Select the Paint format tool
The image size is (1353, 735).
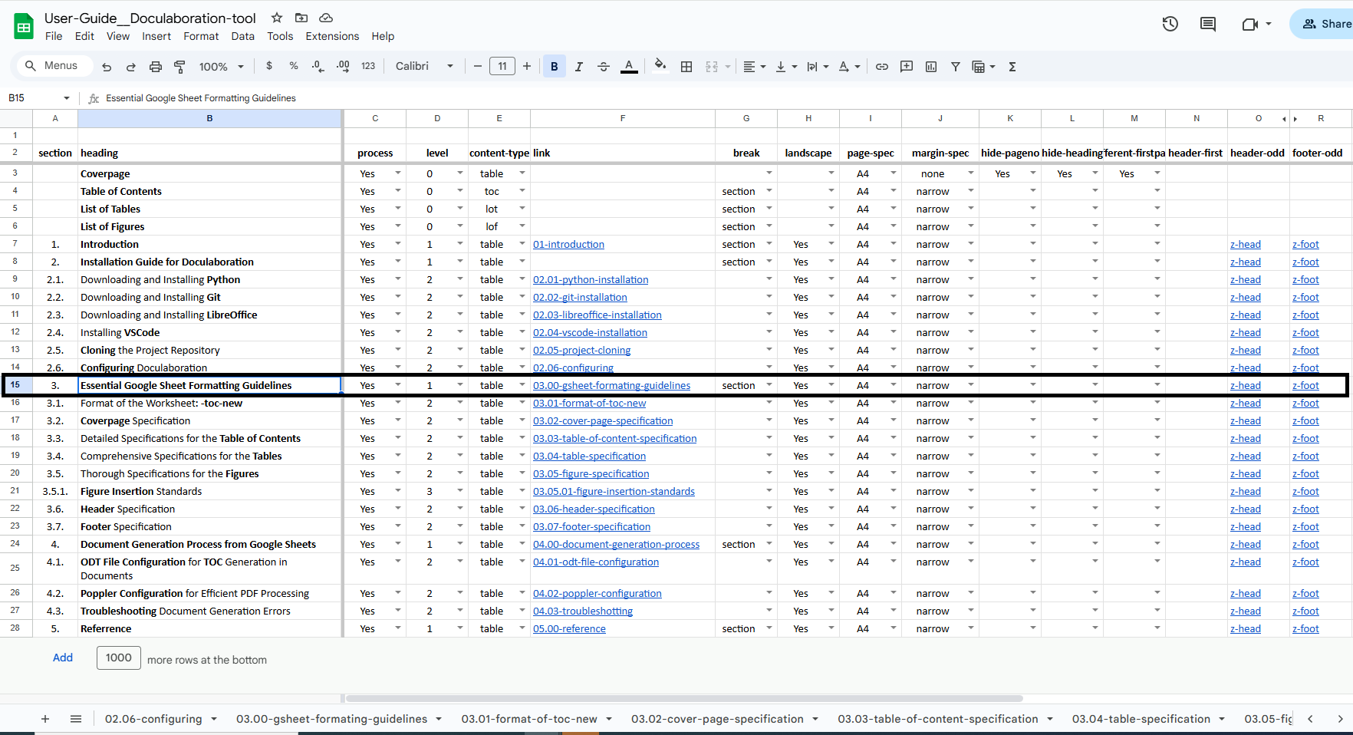(180, 67)
